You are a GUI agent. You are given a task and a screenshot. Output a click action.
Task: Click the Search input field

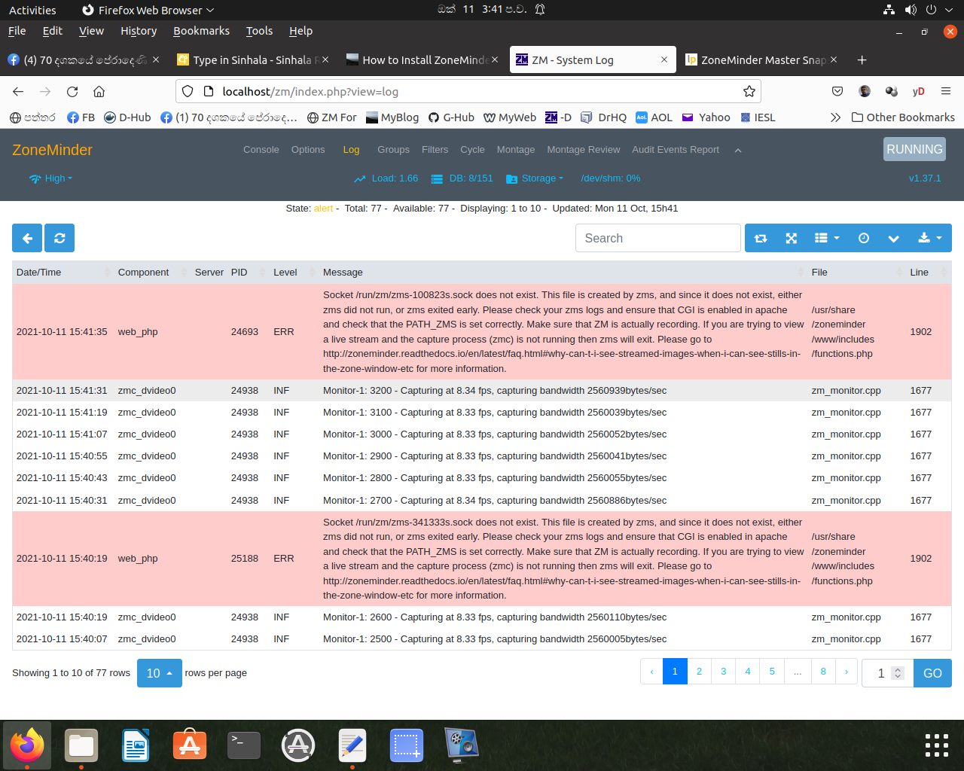click(658, 238)
